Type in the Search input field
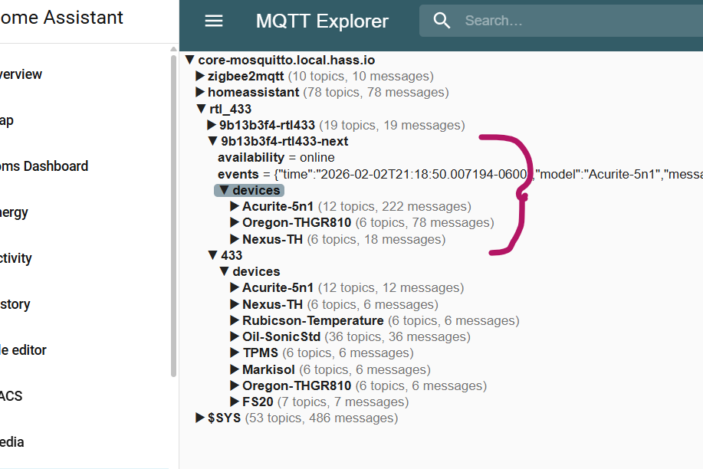This screenshot has width=703, height=469. (575, 21)
